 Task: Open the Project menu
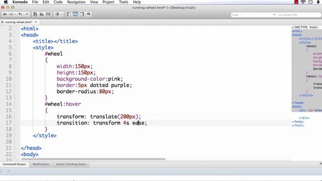click(x=108, y=2)
